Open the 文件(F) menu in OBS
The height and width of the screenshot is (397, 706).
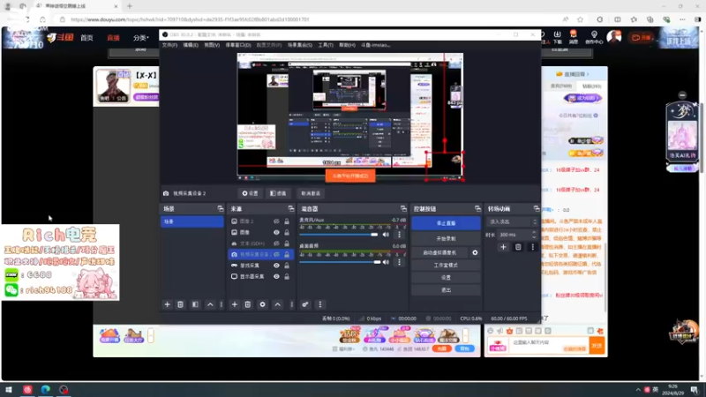coord(169,45)
